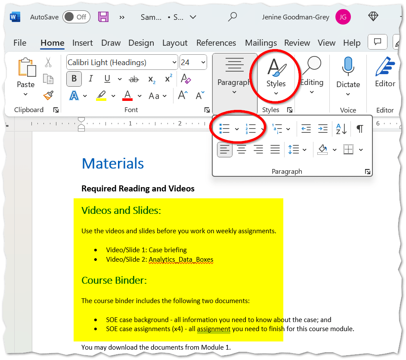Start voice input with Dictate

point(348,75)
